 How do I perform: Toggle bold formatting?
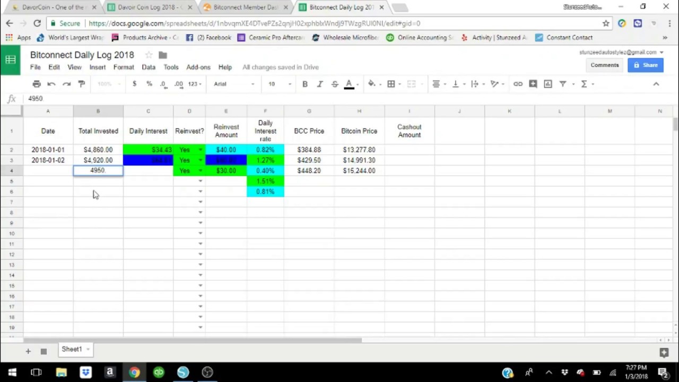point(305,84)
